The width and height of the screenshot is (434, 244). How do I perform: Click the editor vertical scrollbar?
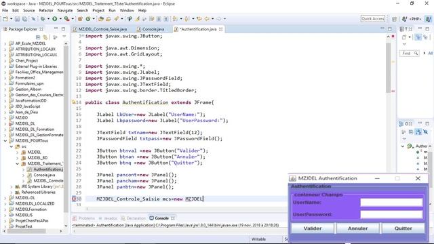click(x=389, y=67)
